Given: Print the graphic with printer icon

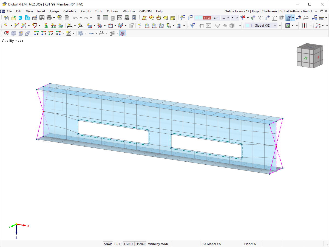Looking at the screenshot, I should click(49, 18).
